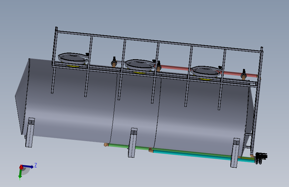Click the red X axis dot on the triad

coord(21,167)
